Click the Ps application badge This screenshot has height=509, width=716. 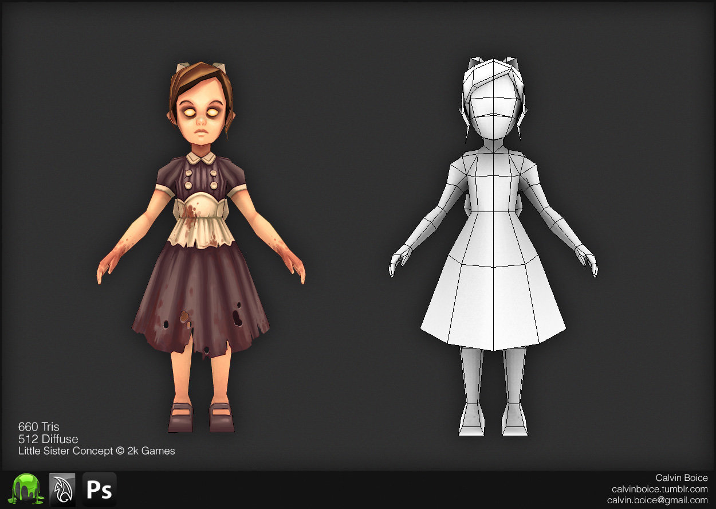tap(100, 490)
